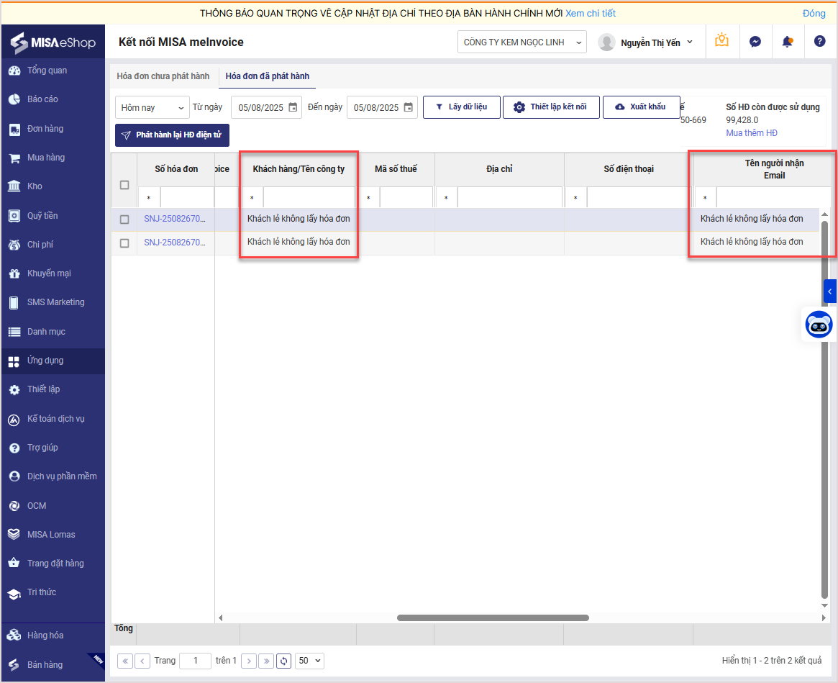Open OCM icon
The image size is (838, 683).
tap(14, 506)
